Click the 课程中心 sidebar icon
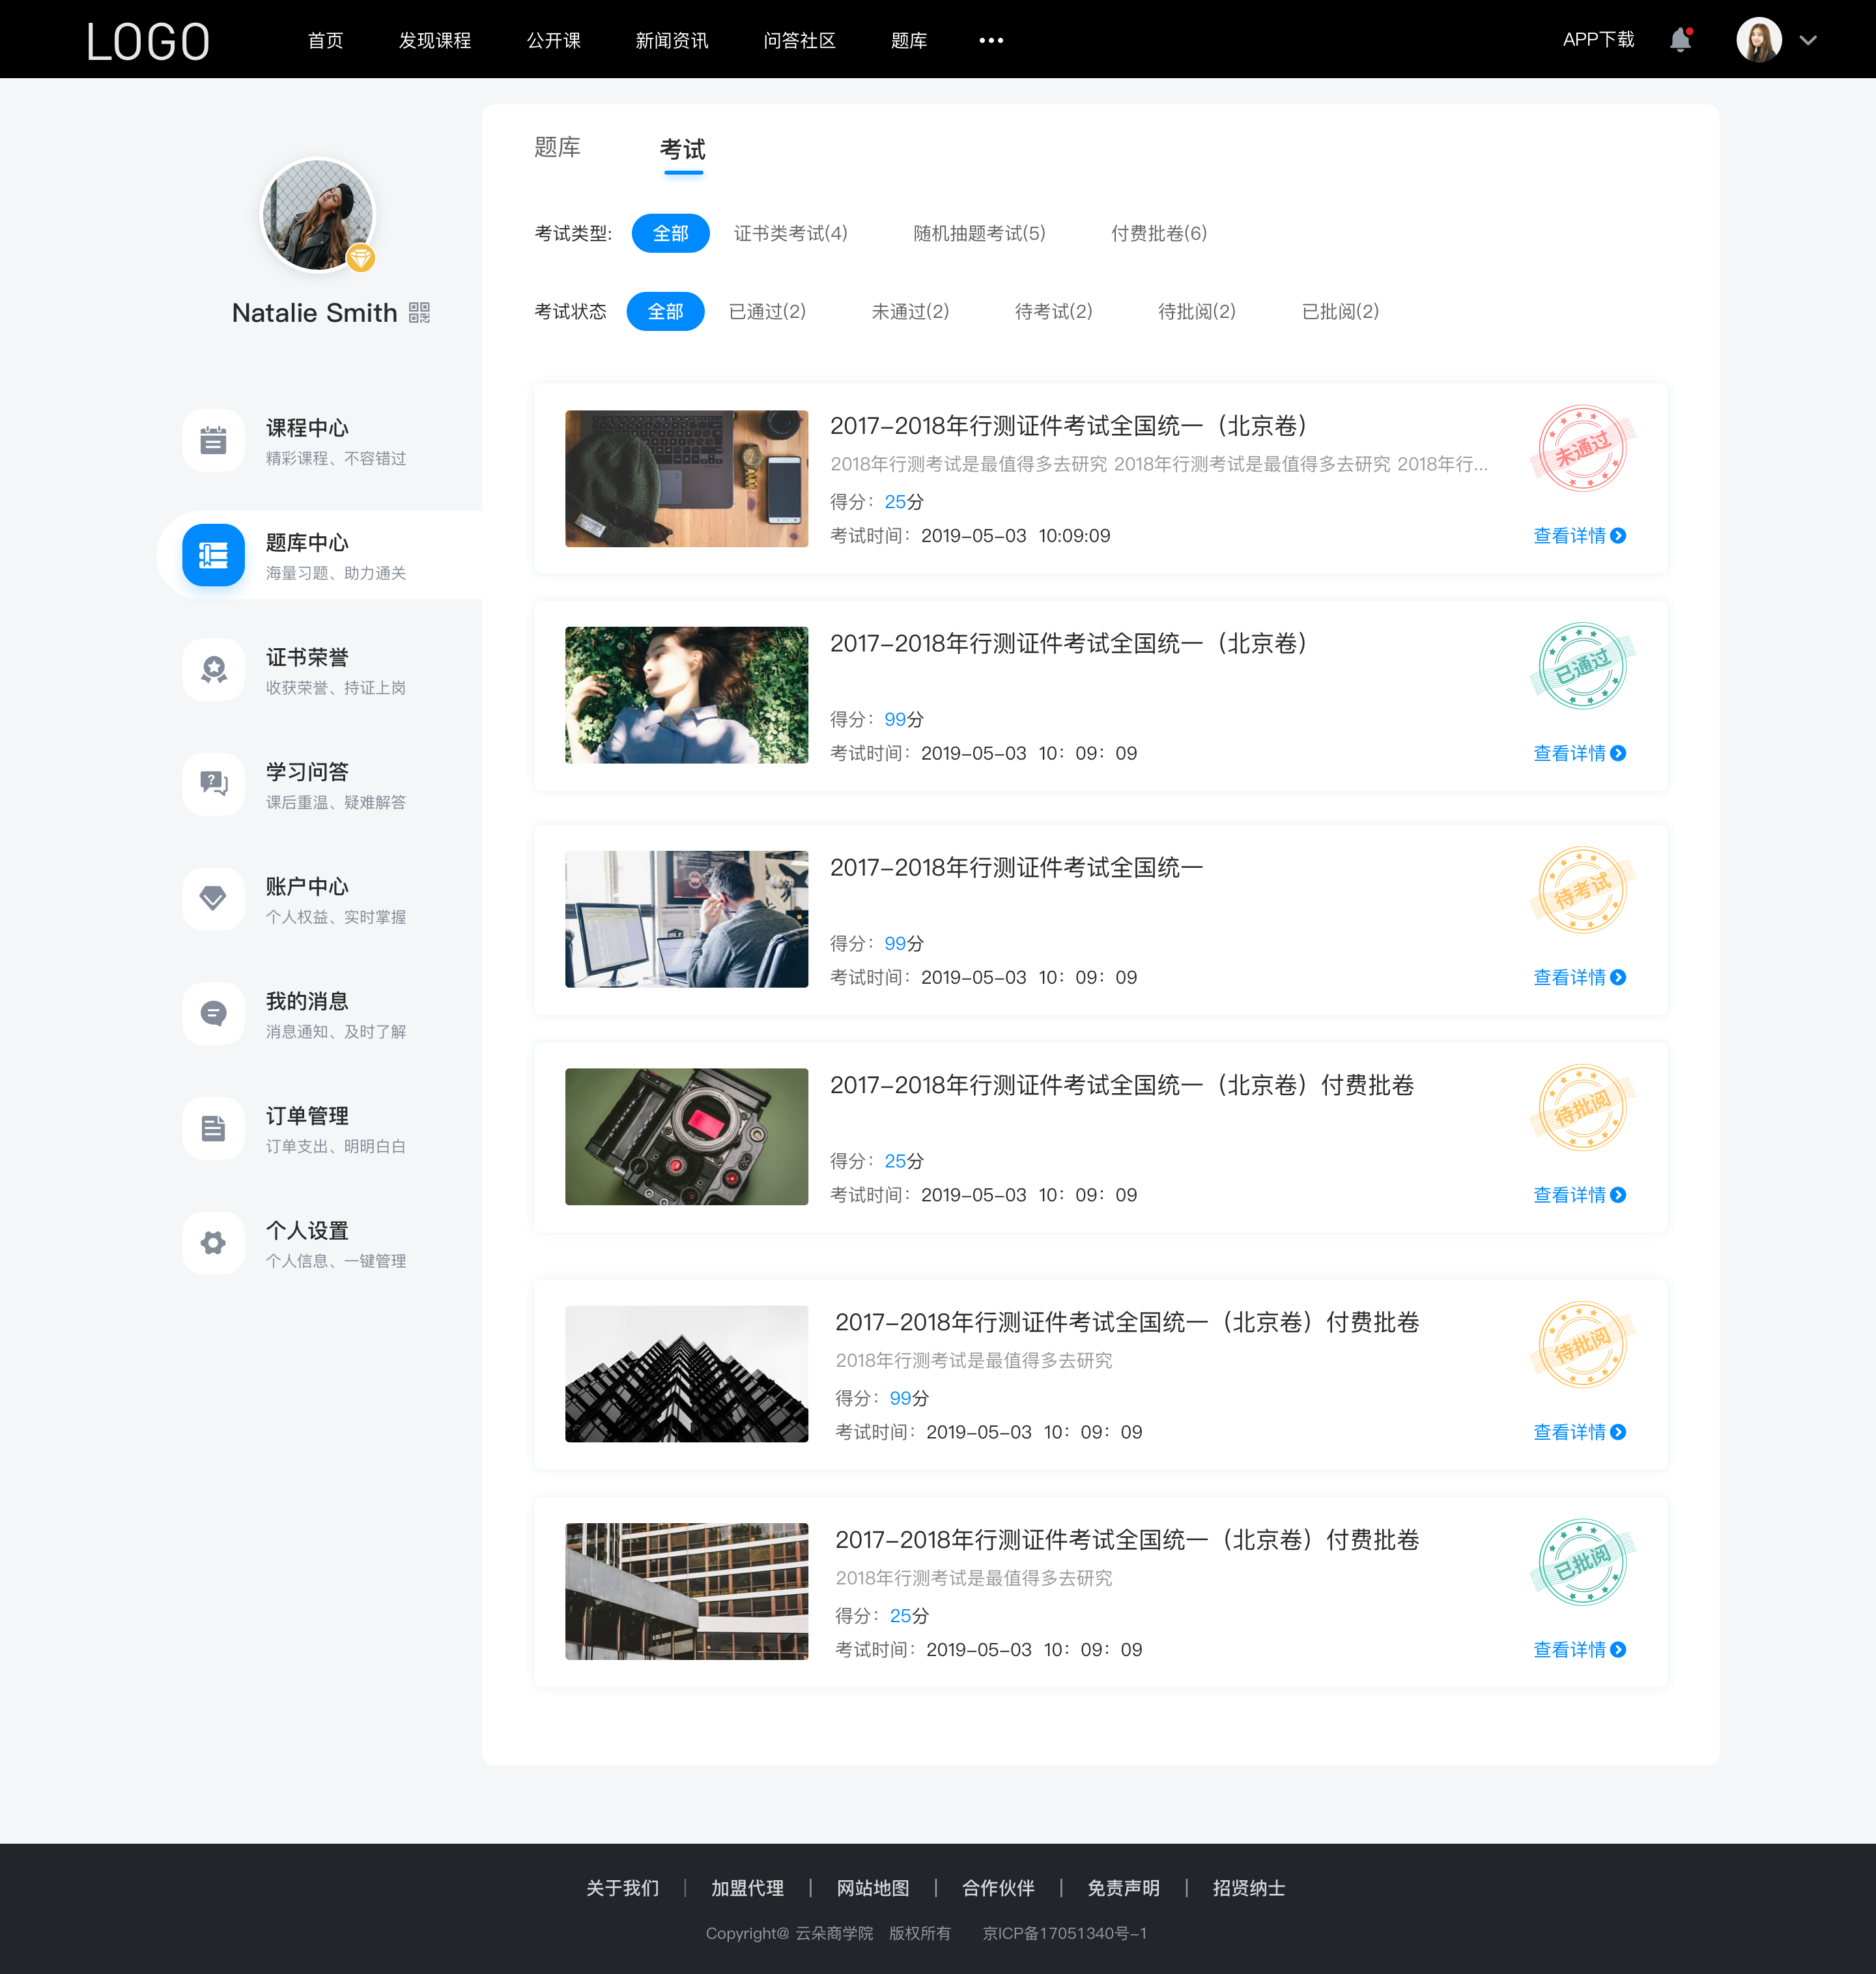1876x1974 pixels. click(212, 440)
